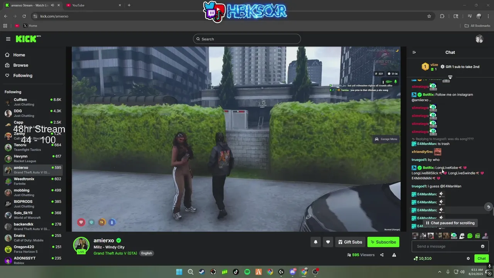Click the angry green emote in quick emotes
The width and height of the screenshot is (494, 278).
click(477, 236)
